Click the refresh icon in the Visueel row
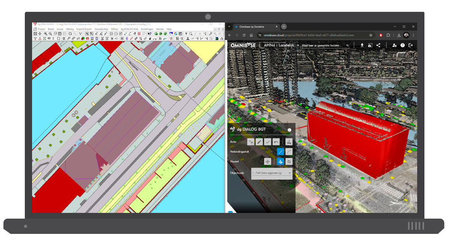 click(x=289, y=162)
